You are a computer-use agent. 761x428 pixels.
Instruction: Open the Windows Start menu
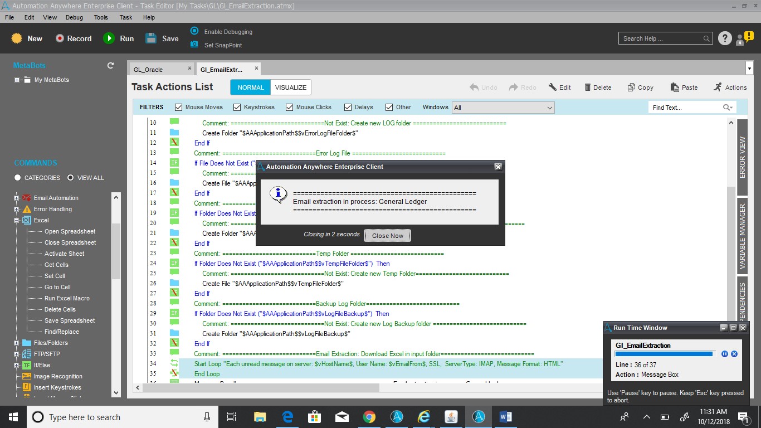coord(13,417)
